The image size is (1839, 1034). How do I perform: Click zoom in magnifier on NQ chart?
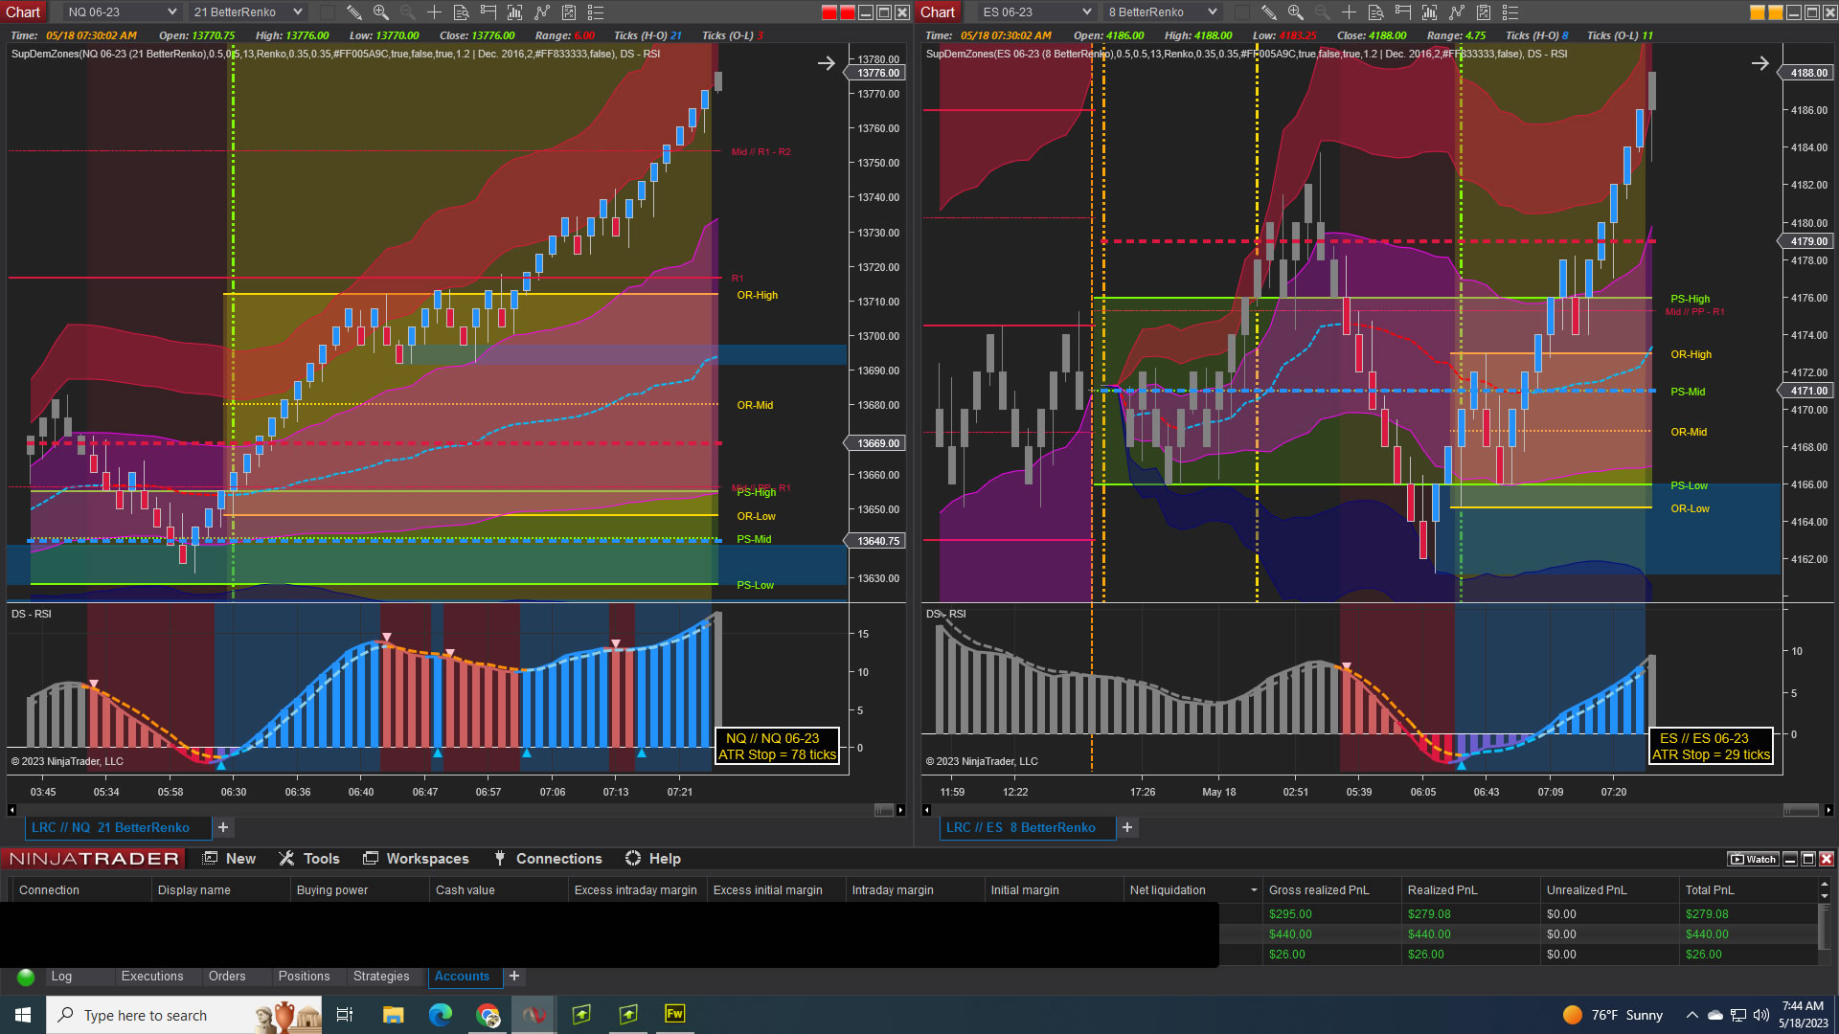click(381, 12)
